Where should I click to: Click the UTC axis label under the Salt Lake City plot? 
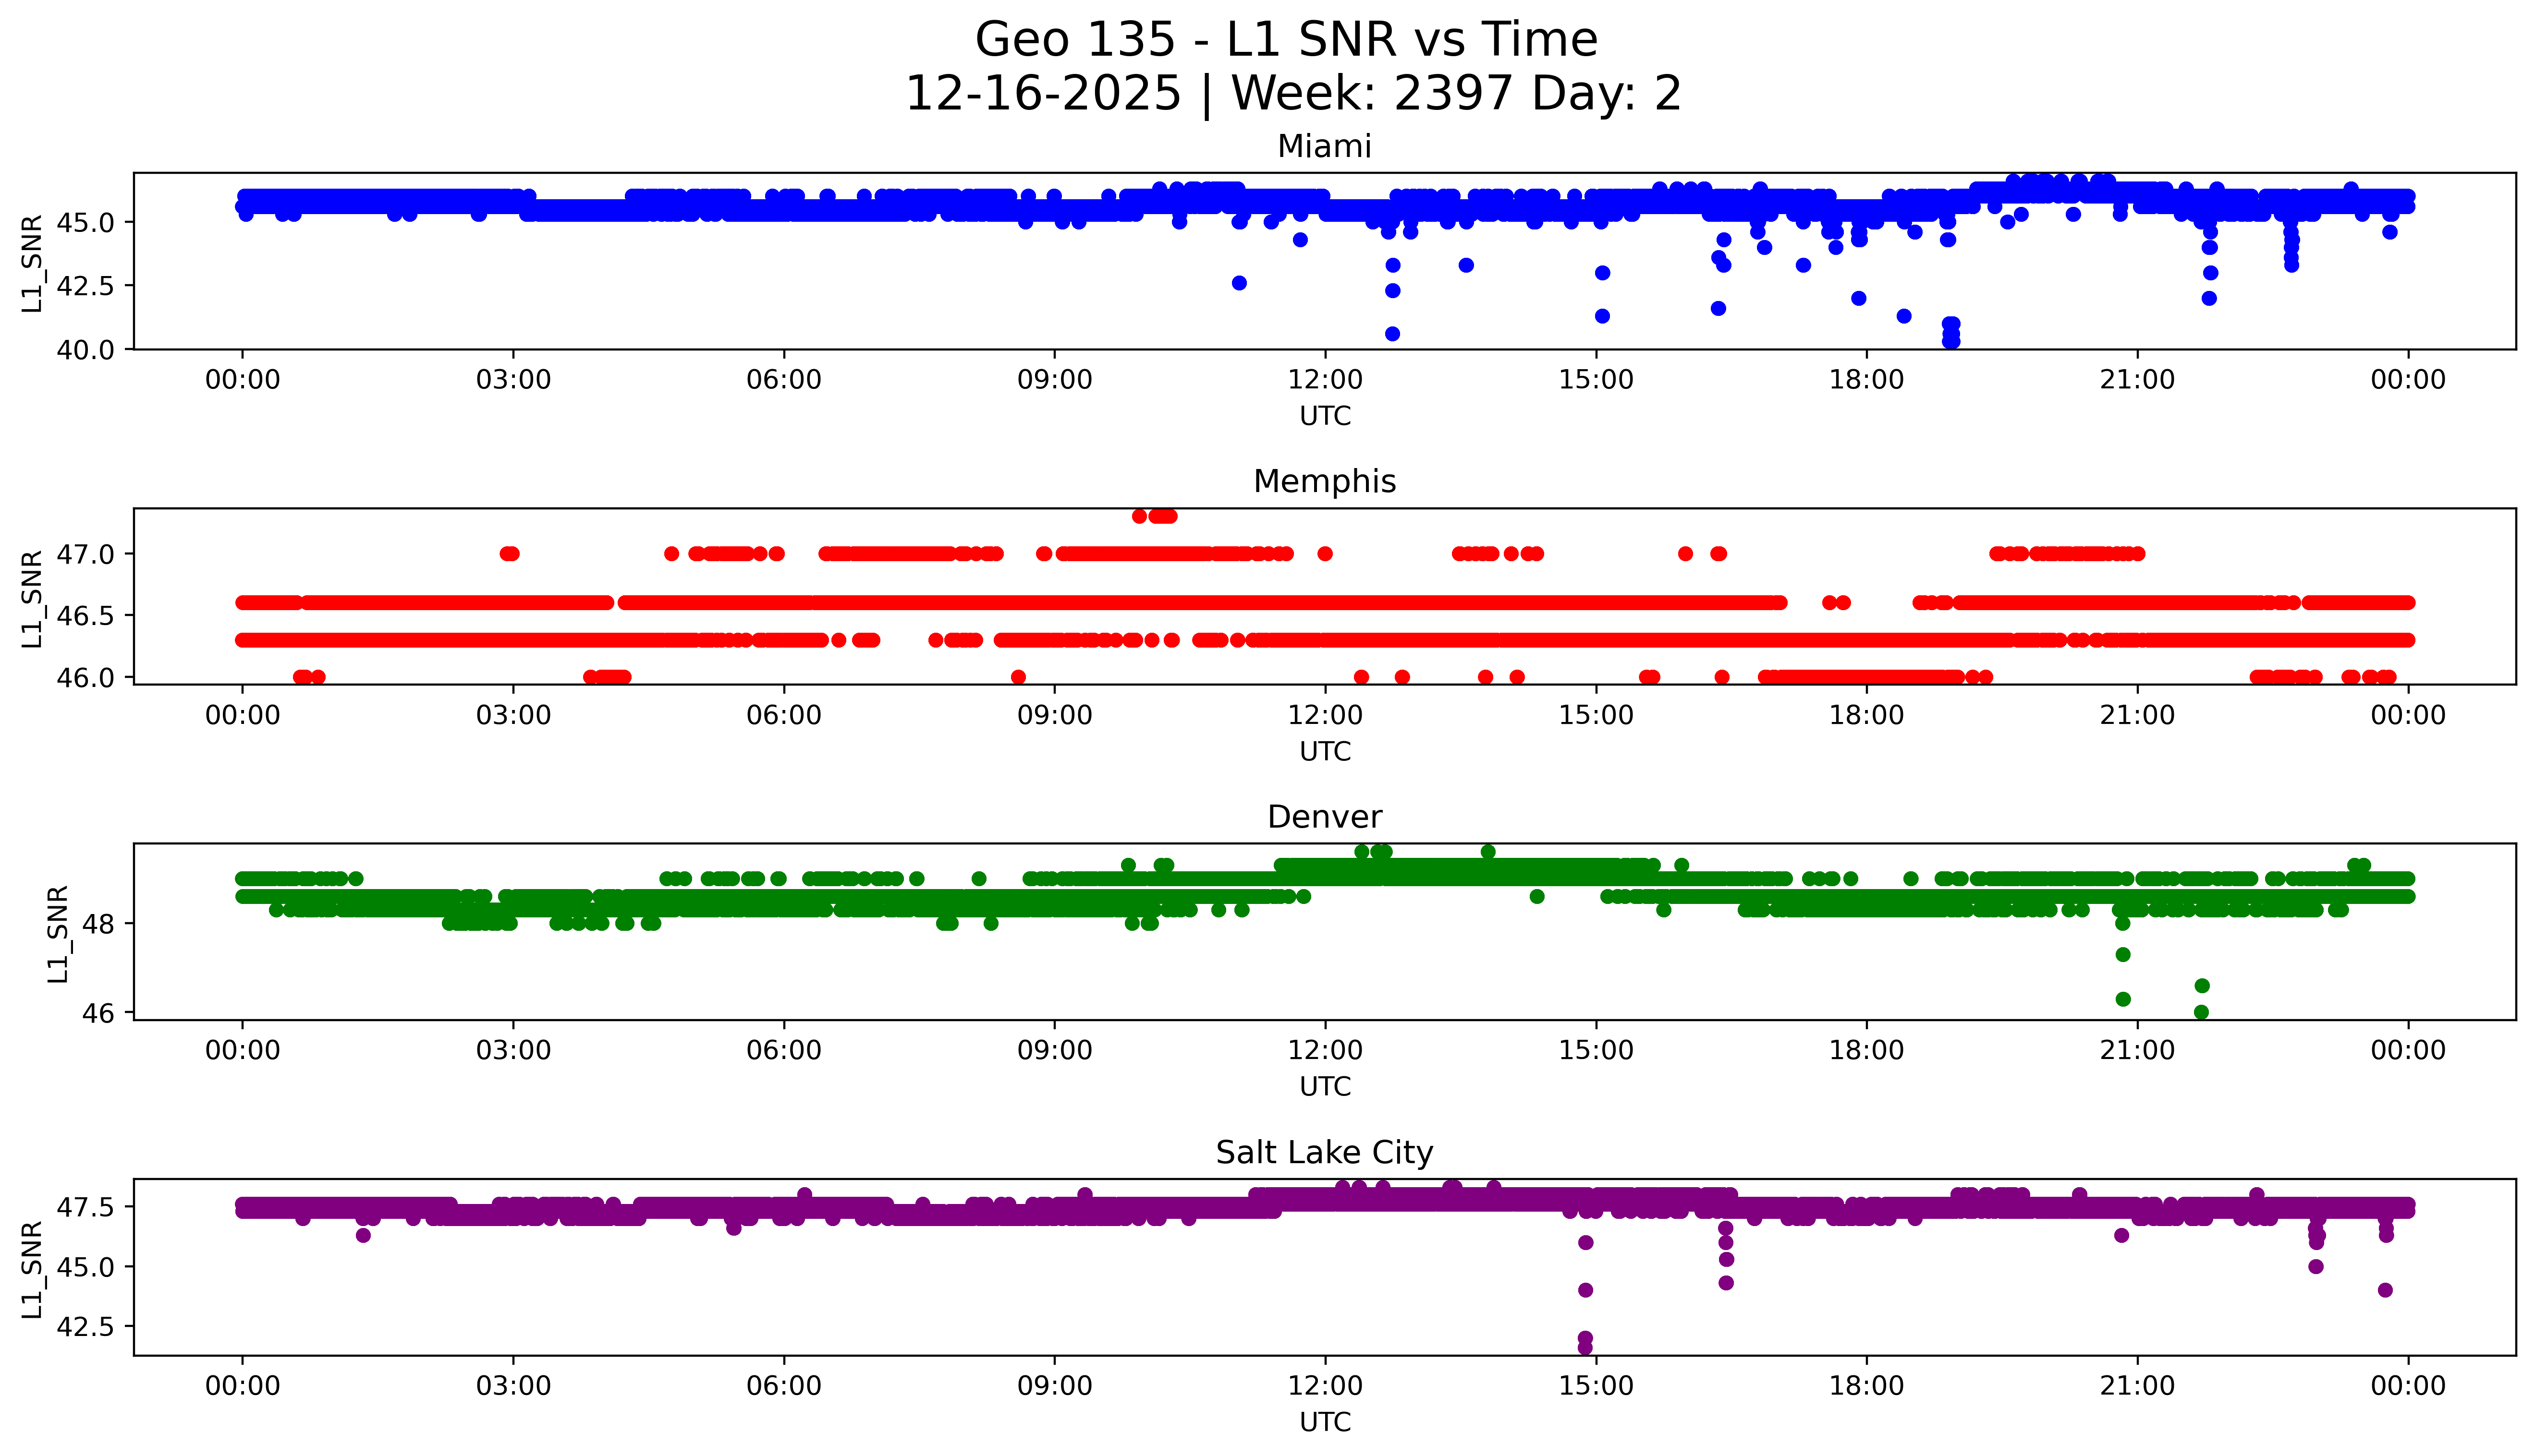[x=1325, y=1422]
